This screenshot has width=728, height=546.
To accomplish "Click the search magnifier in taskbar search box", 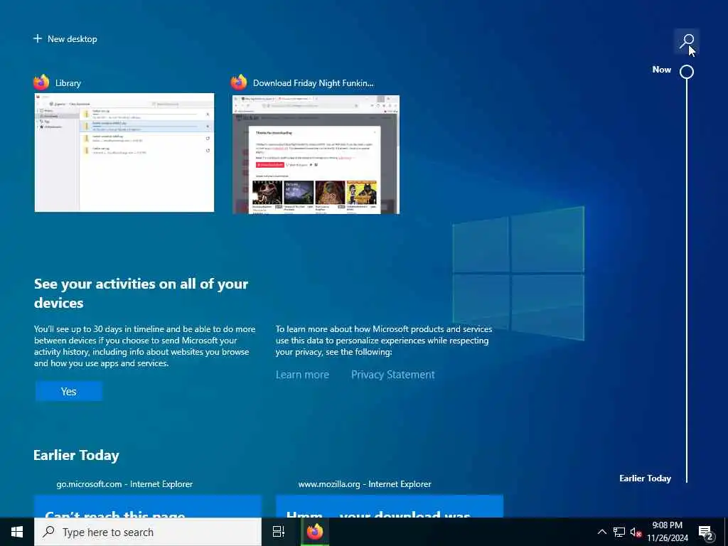I will click(x=48, y=532).
